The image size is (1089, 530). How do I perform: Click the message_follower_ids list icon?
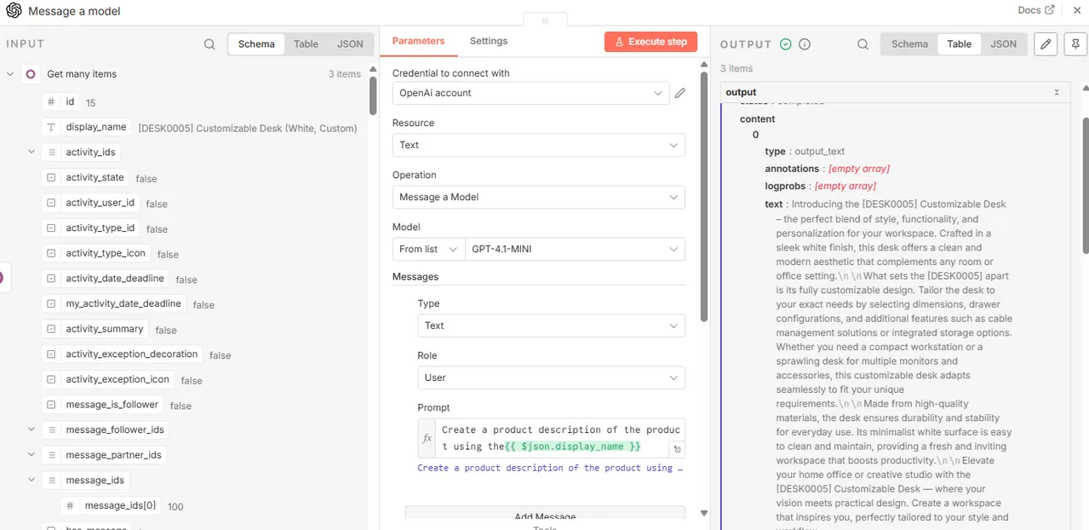[51, 429]
